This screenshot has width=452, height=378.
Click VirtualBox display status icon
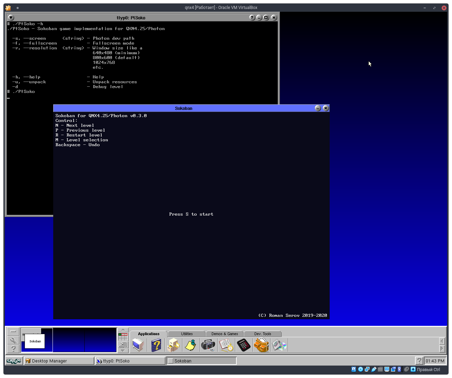click(387, 369)
